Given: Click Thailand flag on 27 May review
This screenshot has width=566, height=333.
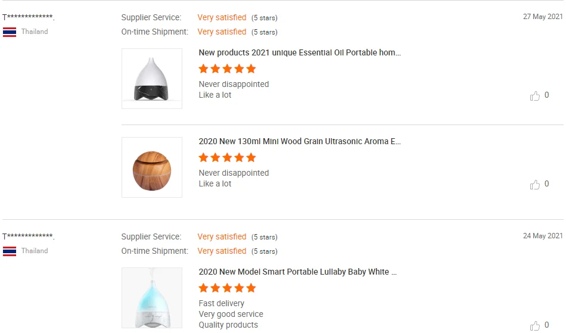Looking at the screenshot, I should pyautogui.click(x=10, y=32).
